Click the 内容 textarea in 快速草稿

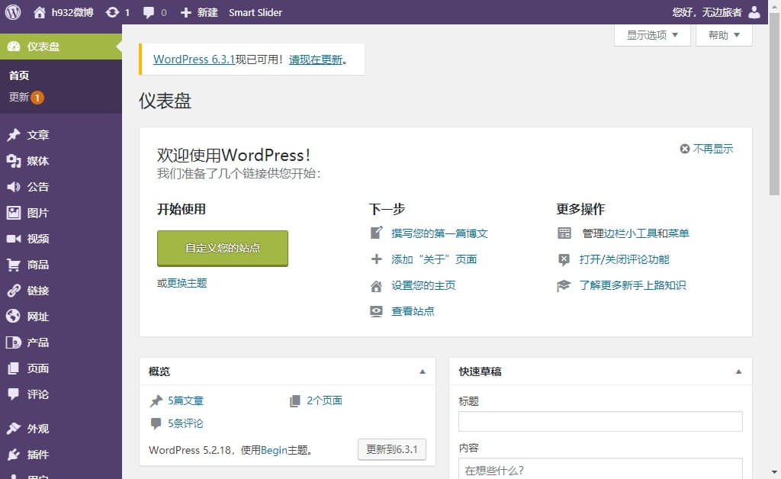(x=600, y=468)
